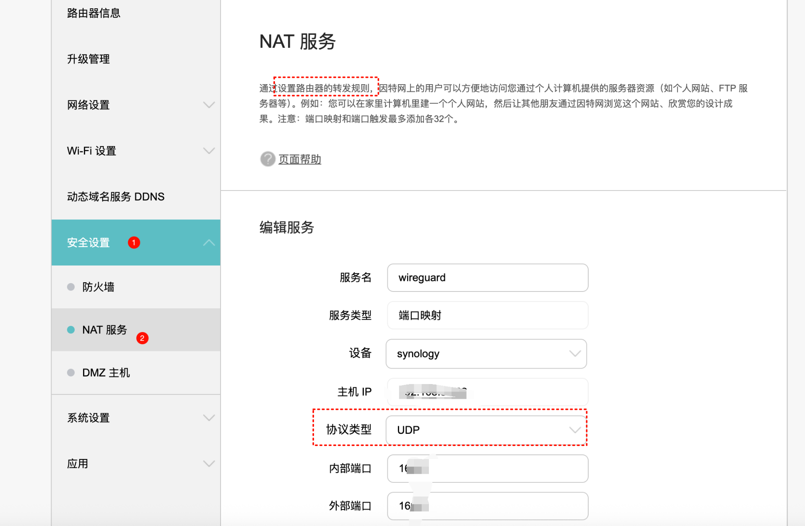The height and width of the screenshot is (526, 805).
Task: Select the 防火墙 submenu item
Action: tap(98, 287)
